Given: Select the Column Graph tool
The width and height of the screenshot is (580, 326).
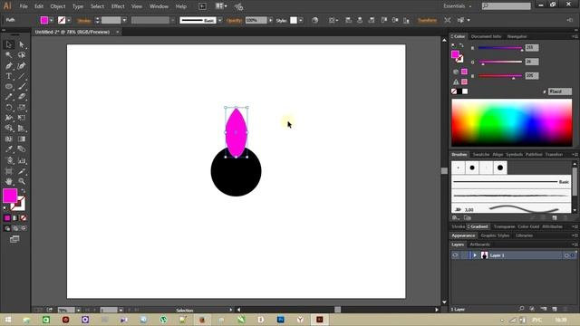Looking at the screenshot, I should point(22,160).
